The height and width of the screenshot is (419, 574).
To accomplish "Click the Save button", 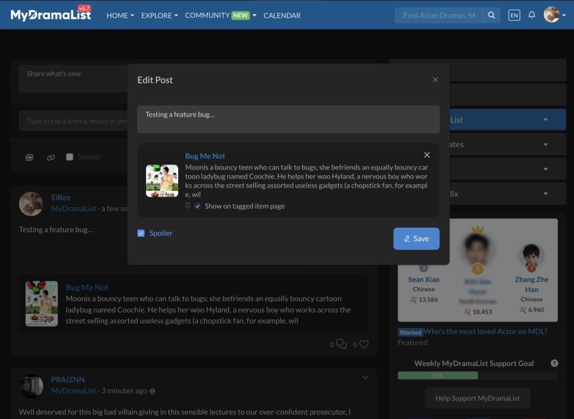I will tap(416, 239).
